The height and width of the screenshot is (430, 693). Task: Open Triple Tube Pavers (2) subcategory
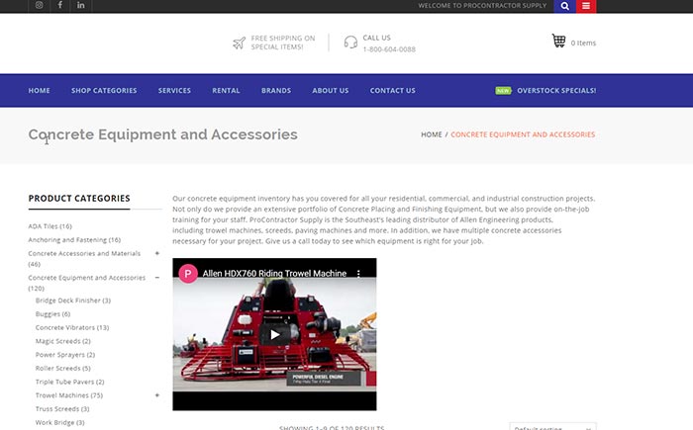(x=70, y=382)
